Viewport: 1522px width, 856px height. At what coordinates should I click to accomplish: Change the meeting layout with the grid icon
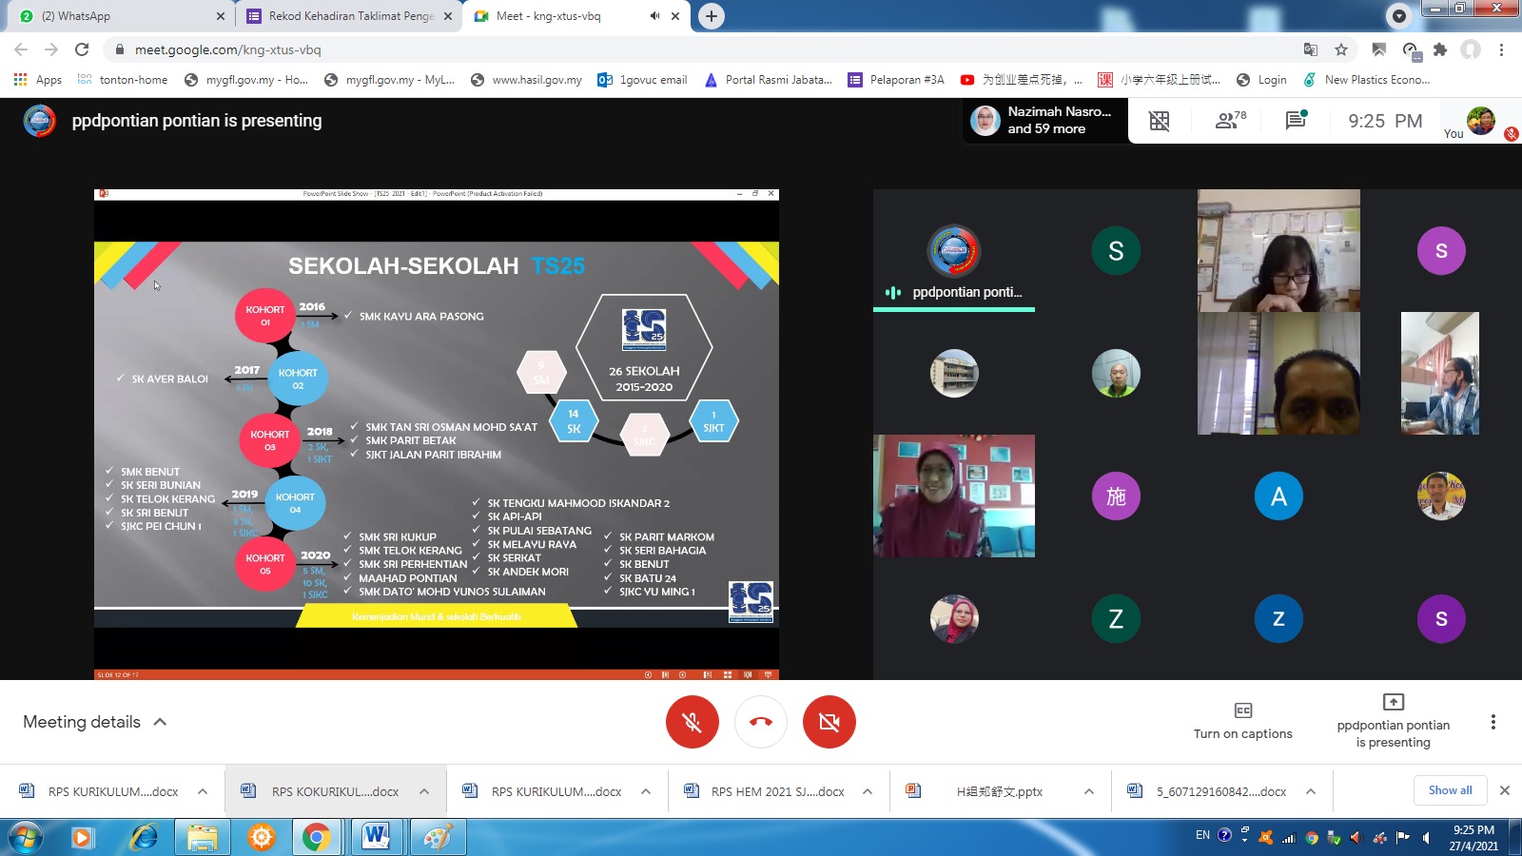tap(1160, 121)
